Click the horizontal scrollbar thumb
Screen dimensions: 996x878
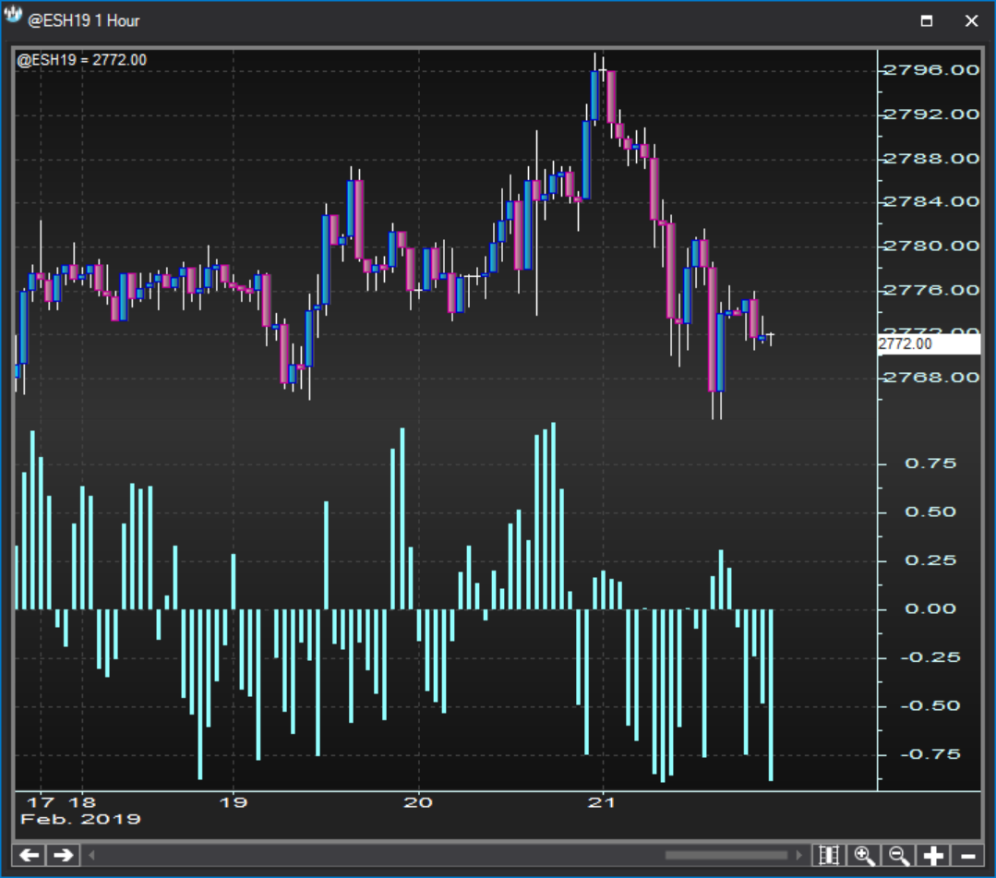click(726, 855)
